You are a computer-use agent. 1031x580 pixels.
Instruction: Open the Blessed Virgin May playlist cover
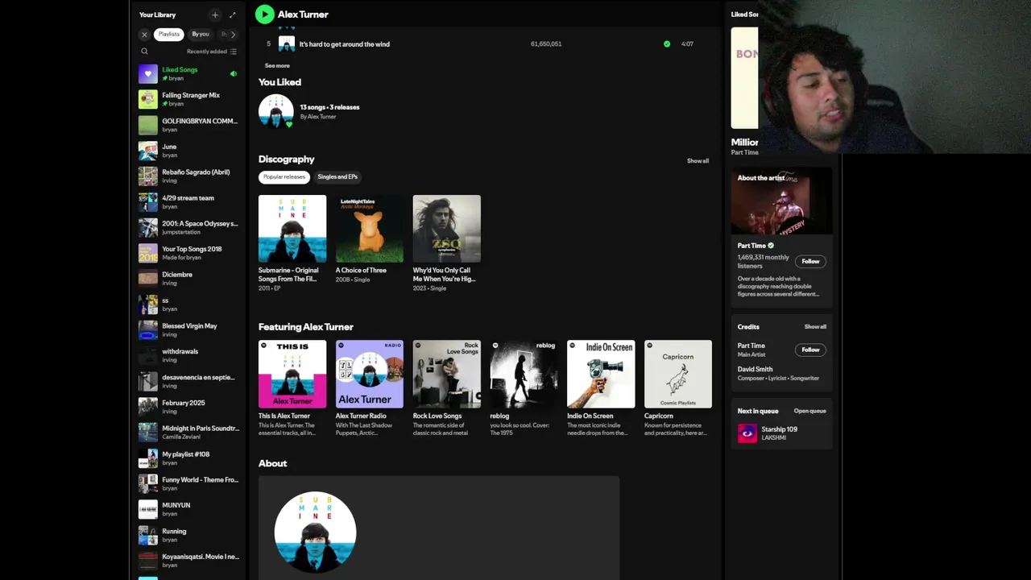pyautogui.click(x=148, y=329)
